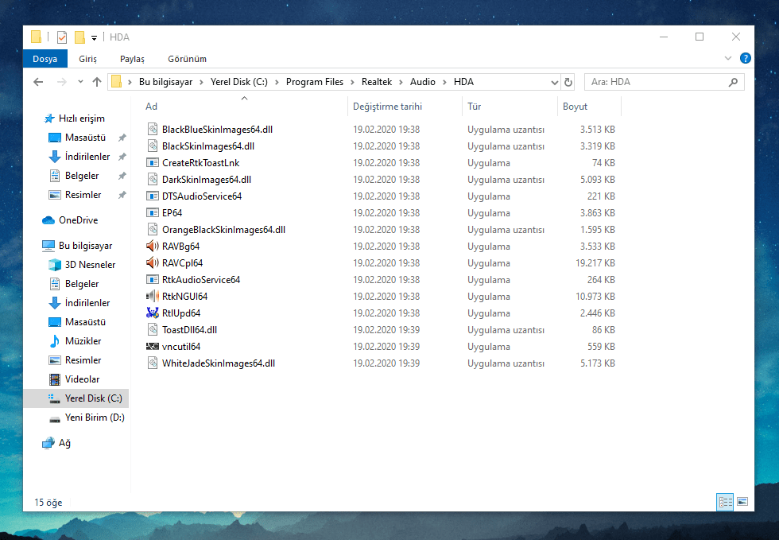Expand the chevron after Audio in breadcrumb
The width and height of the screenshot is (779, 540).
point(444,82)
